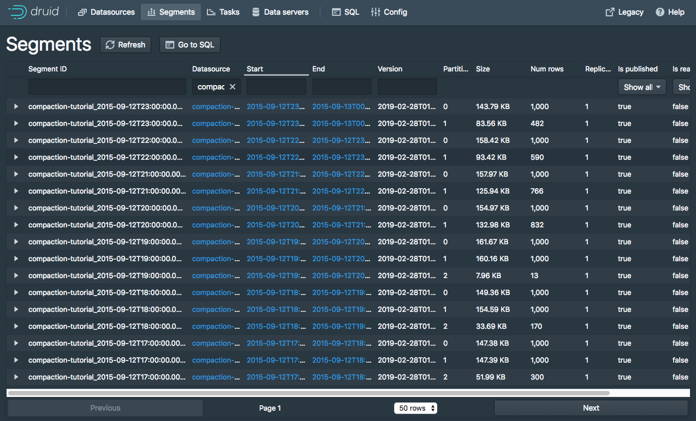Screen dimensions: 696x421
Task: Click the Segment ID filter input field
Action: click(107, 87)
